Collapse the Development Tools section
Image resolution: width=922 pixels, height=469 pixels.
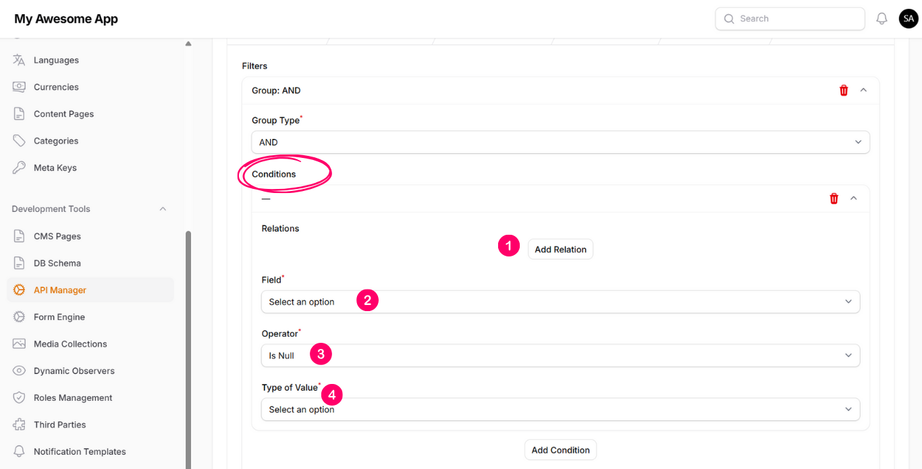tap(163, 209)
